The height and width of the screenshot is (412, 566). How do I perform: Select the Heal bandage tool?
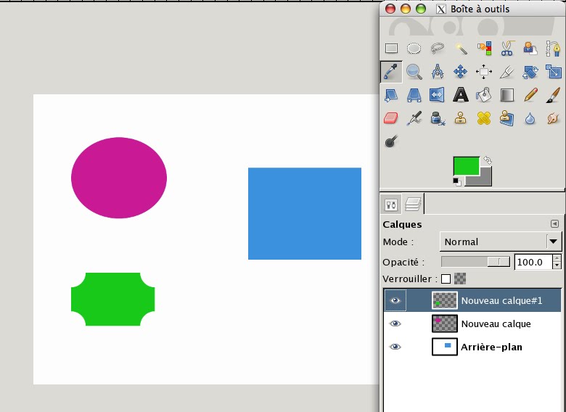(484, 118)
